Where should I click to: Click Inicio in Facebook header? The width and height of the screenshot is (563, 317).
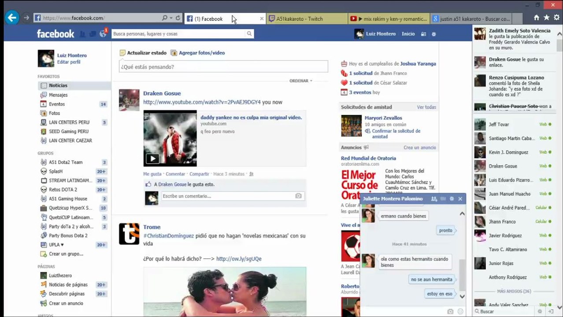(x=408, y=34)
